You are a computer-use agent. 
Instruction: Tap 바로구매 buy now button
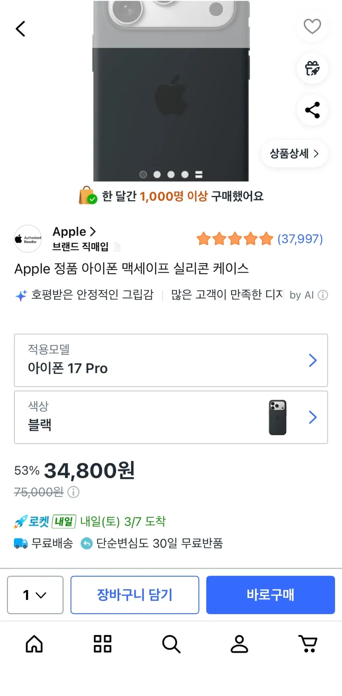pyautogui.click(x=270, y=595)
